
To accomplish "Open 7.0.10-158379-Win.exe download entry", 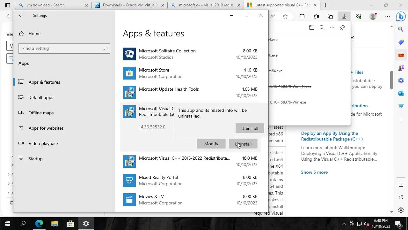I will [287, 102].
